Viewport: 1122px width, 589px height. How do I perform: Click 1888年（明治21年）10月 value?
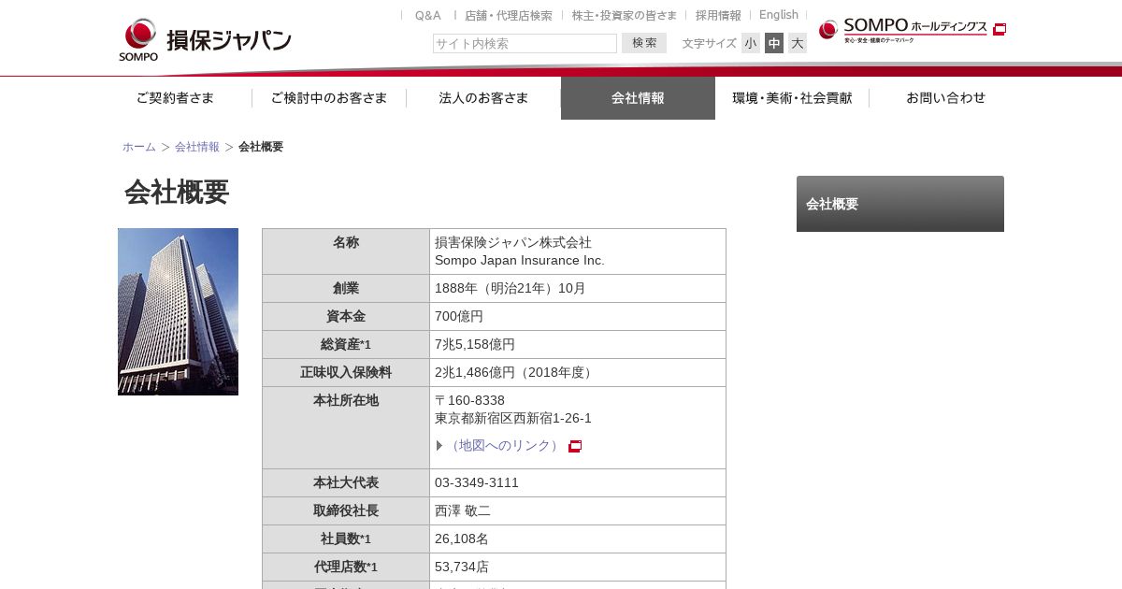point(511,288)
